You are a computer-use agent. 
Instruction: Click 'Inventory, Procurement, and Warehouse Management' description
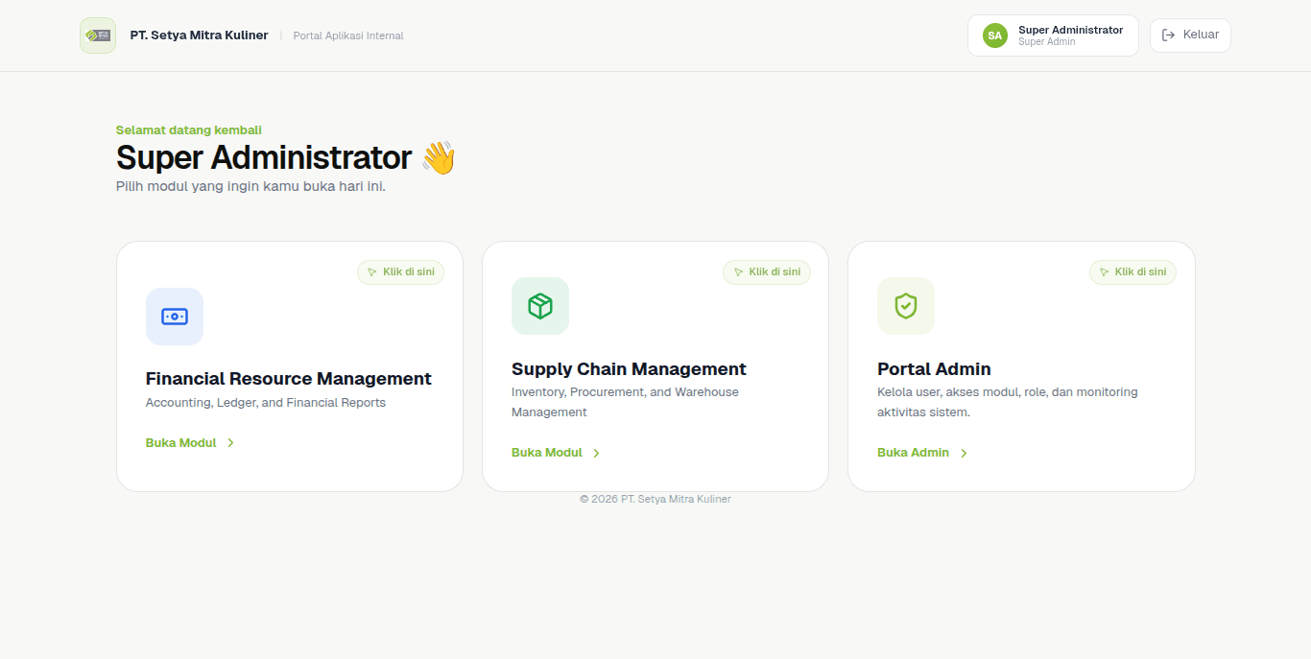(626, 402)
